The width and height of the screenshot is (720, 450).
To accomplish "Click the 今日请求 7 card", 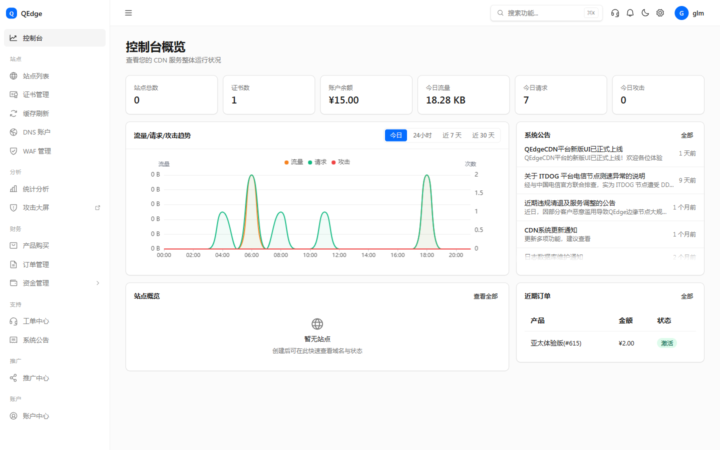I will pyautogui.click(x=561, y=95).
